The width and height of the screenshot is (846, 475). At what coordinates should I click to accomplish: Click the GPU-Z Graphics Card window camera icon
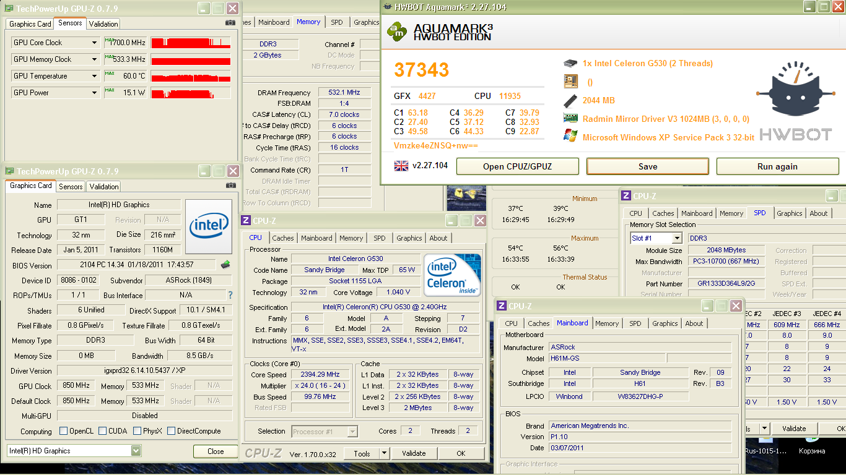[x=230, y=185]
